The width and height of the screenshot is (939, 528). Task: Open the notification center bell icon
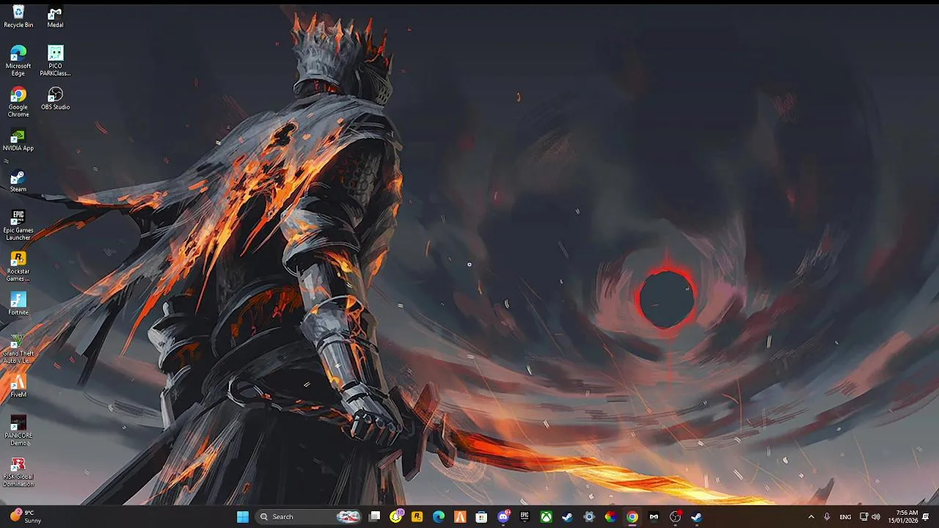[x=926, y=517]
